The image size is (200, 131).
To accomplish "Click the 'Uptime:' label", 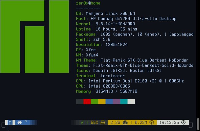I will point(84,29).
